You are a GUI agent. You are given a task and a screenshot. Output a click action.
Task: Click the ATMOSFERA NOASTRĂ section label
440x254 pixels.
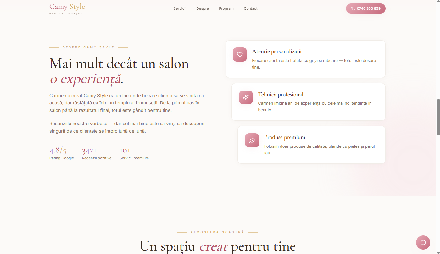tap(217, 232)
